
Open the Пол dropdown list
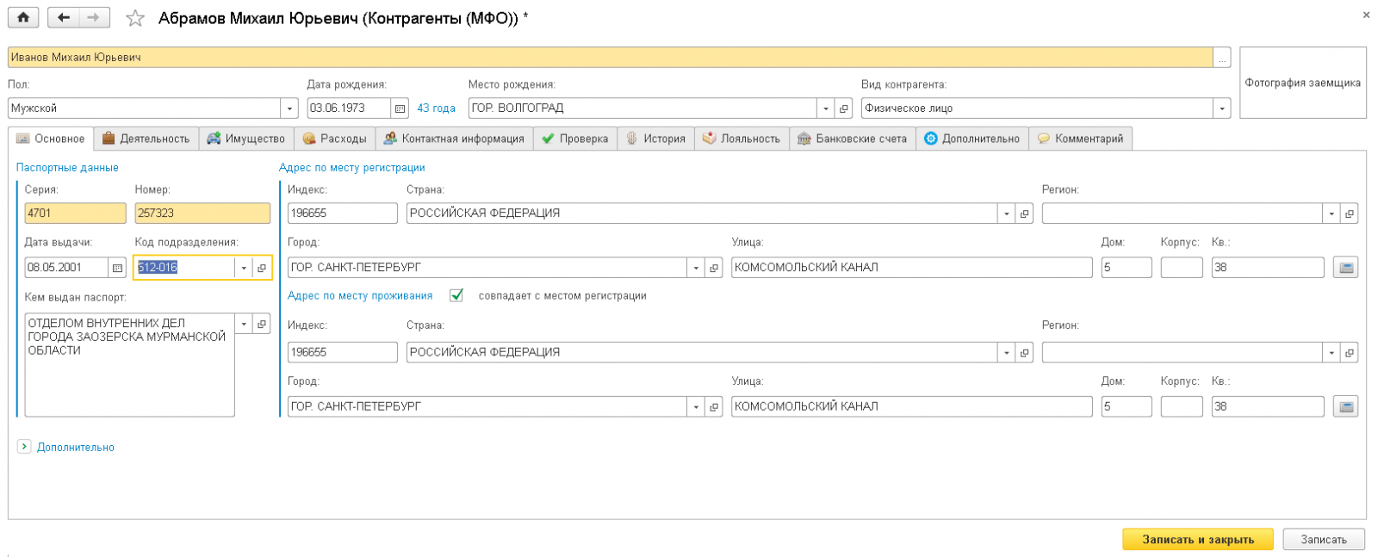click(x=289, y=108)
